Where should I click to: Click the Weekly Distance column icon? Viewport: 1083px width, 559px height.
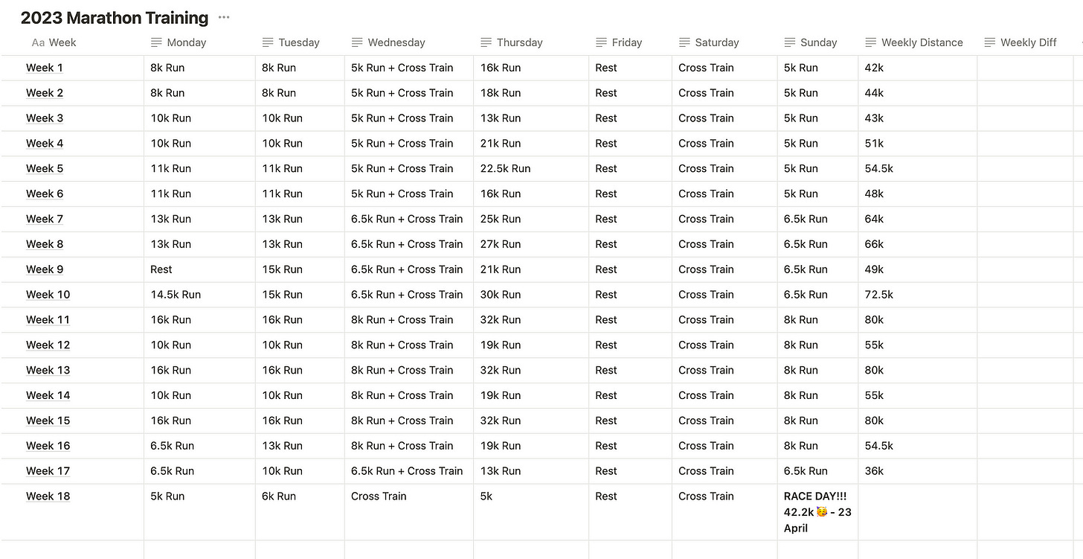coord(871,42)
